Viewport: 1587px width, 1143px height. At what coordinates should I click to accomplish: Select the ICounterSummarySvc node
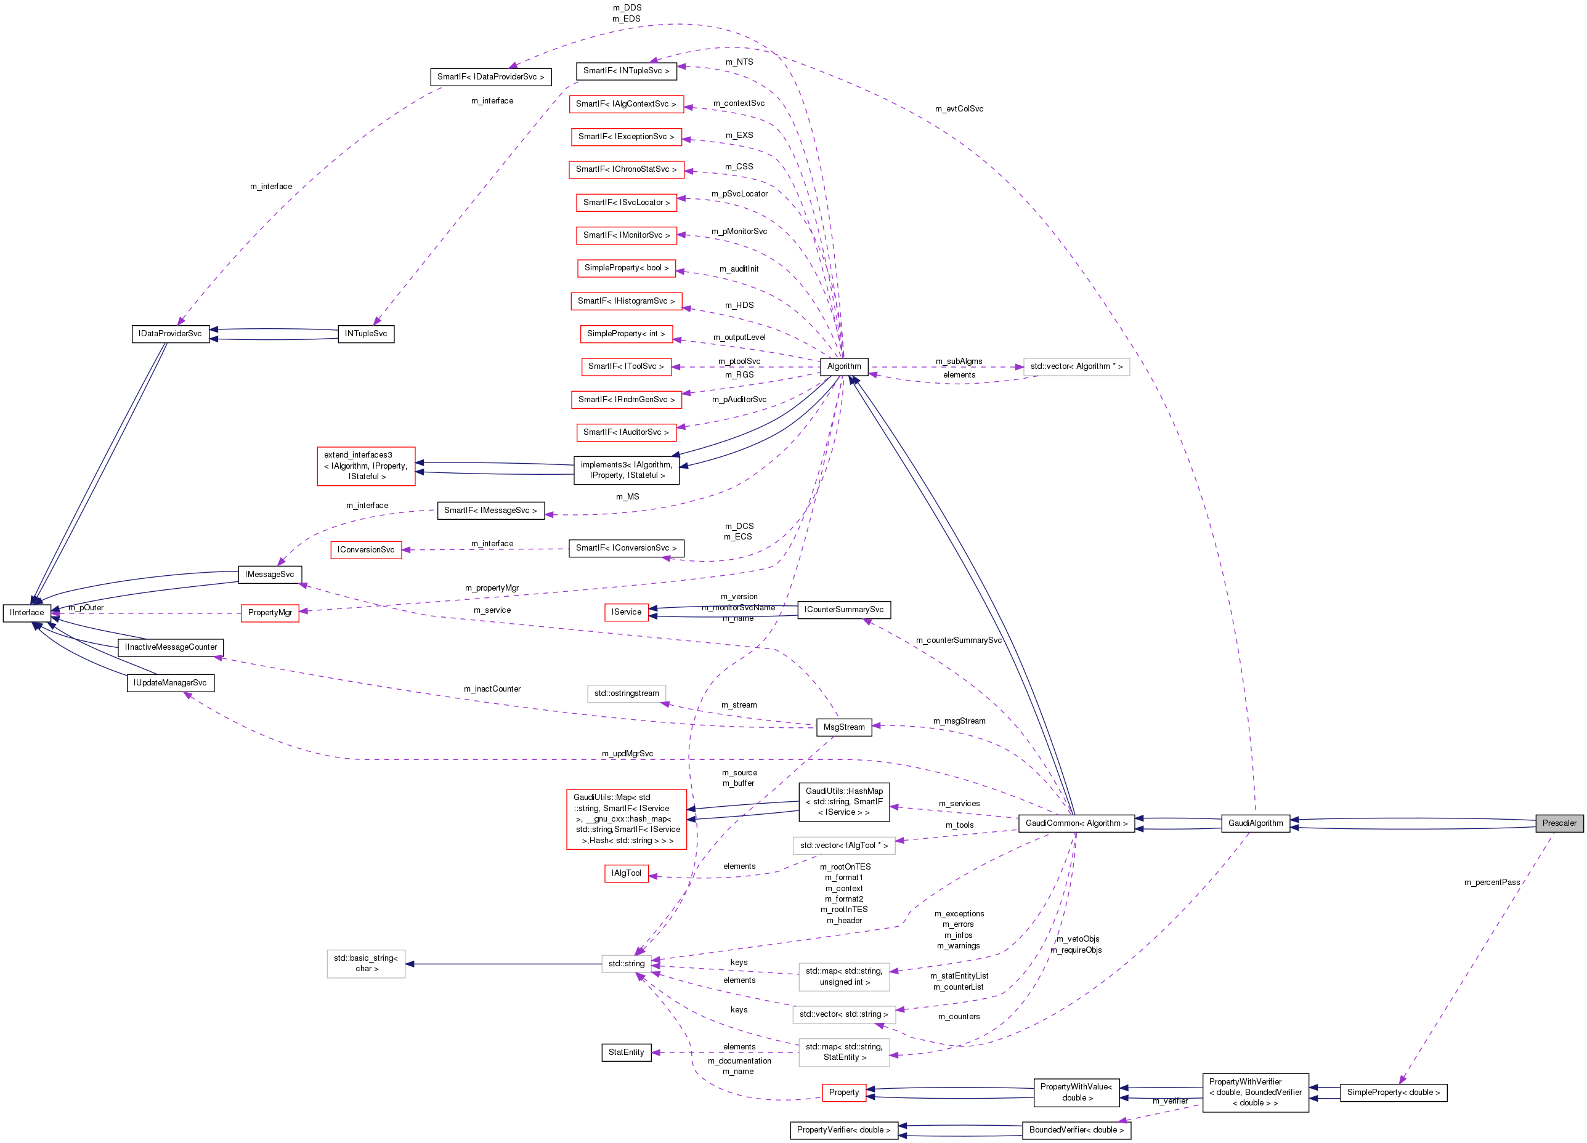click(x=844, y=610)
